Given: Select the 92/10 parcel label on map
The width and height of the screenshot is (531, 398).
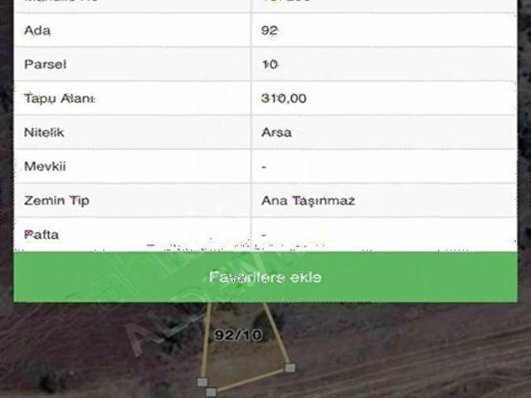Looking at the screenshot, I should tap(238, 335).
